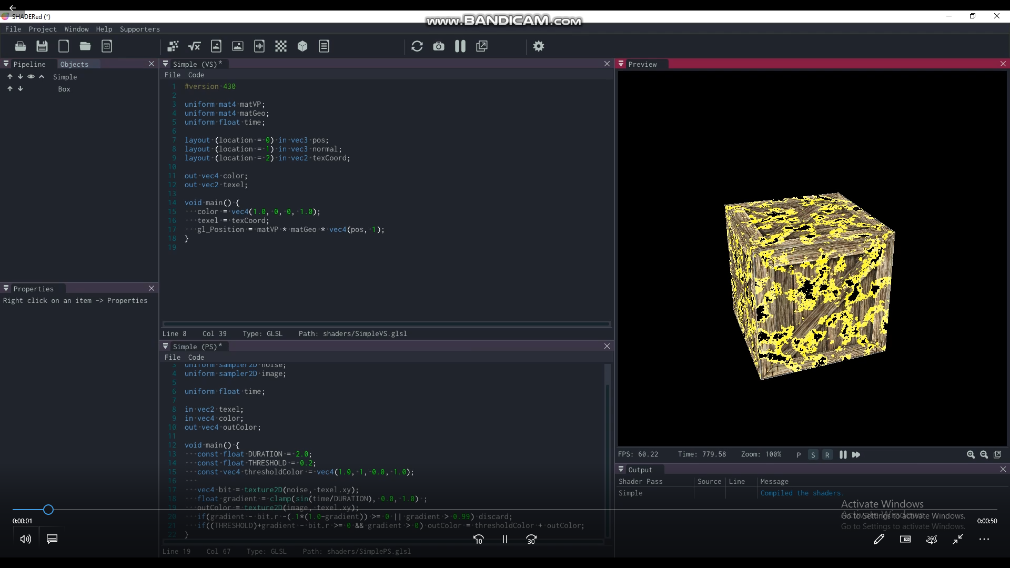The image size is (1010, 568).
Task: Zoom out the preview with the magnifier minus
Action: [984, 455]
